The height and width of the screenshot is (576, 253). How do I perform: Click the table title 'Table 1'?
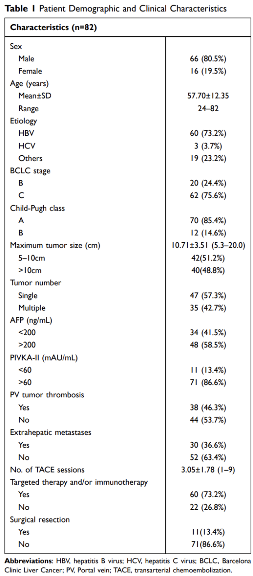[20, 9]
